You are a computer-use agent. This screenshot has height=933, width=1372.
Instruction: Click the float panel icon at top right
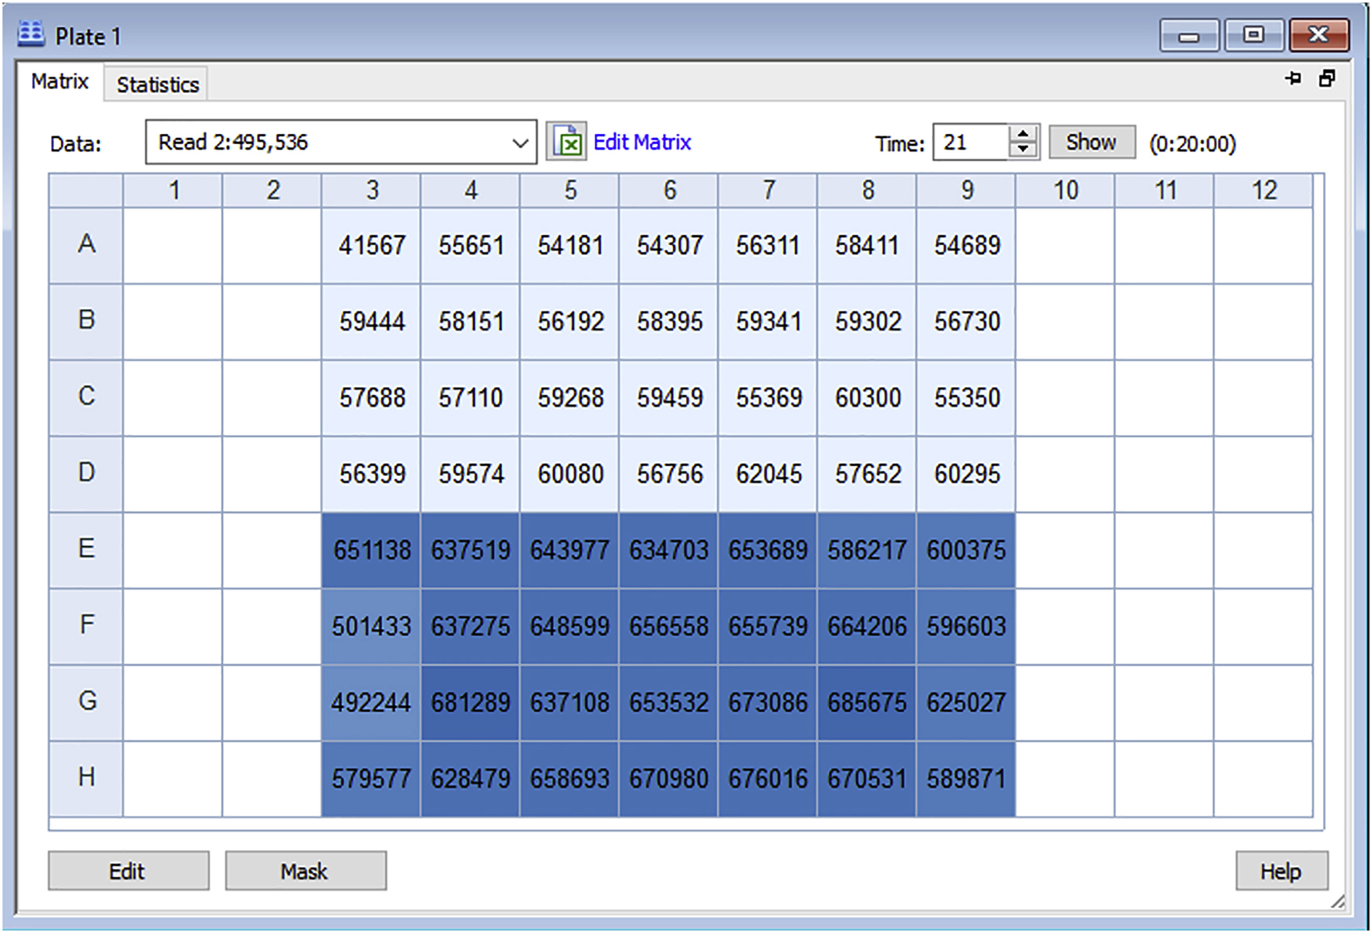1326,79
